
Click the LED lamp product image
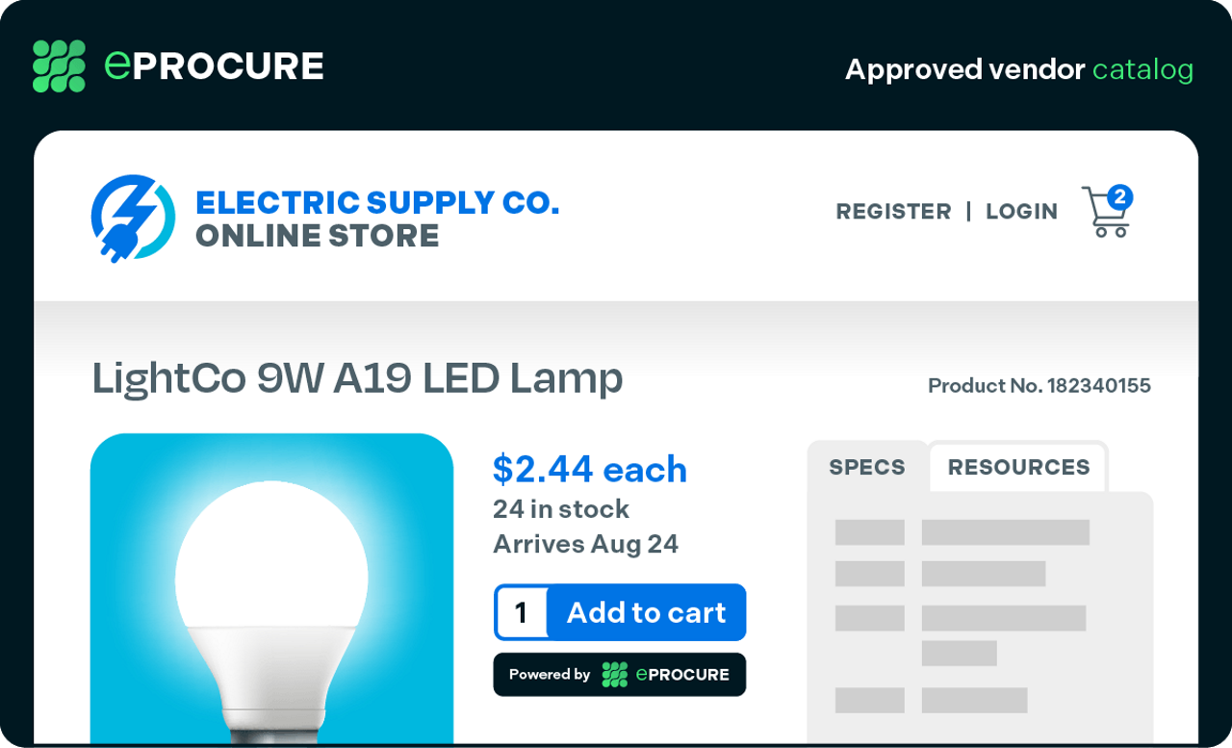point(271,588)
